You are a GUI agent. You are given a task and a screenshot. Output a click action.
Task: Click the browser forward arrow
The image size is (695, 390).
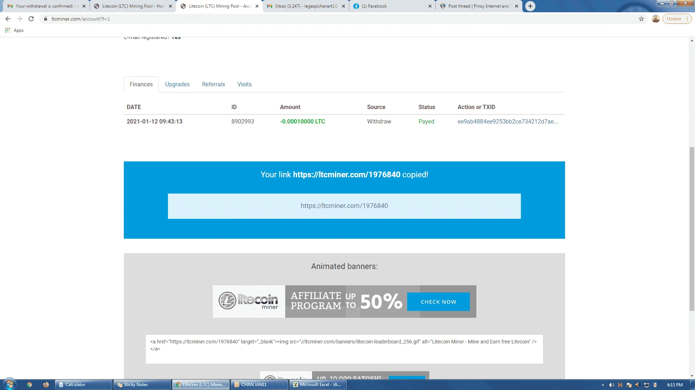20,19
